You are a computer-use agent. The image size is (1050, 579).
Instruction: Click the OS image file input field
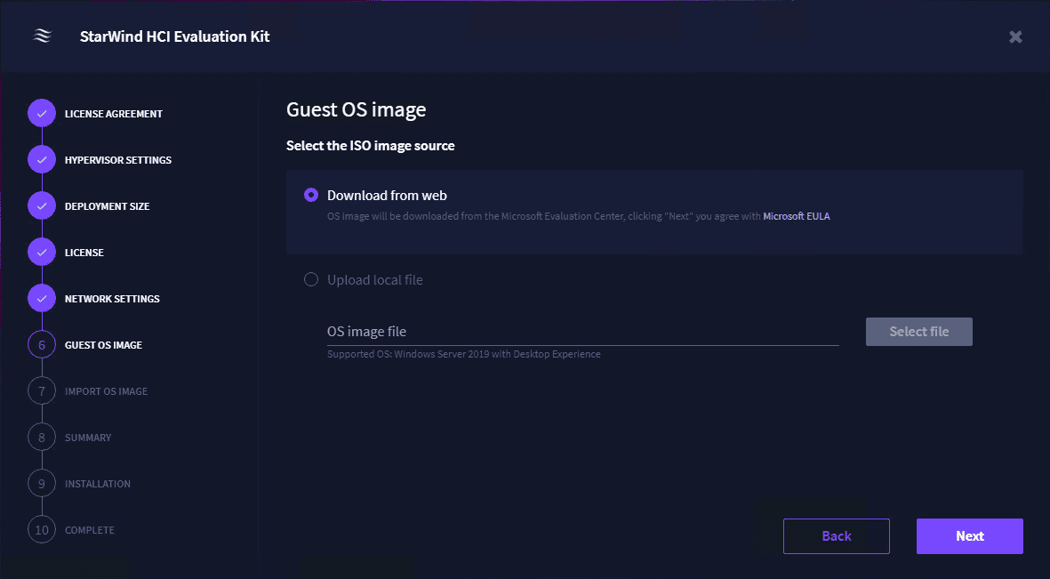pos(582,332)
